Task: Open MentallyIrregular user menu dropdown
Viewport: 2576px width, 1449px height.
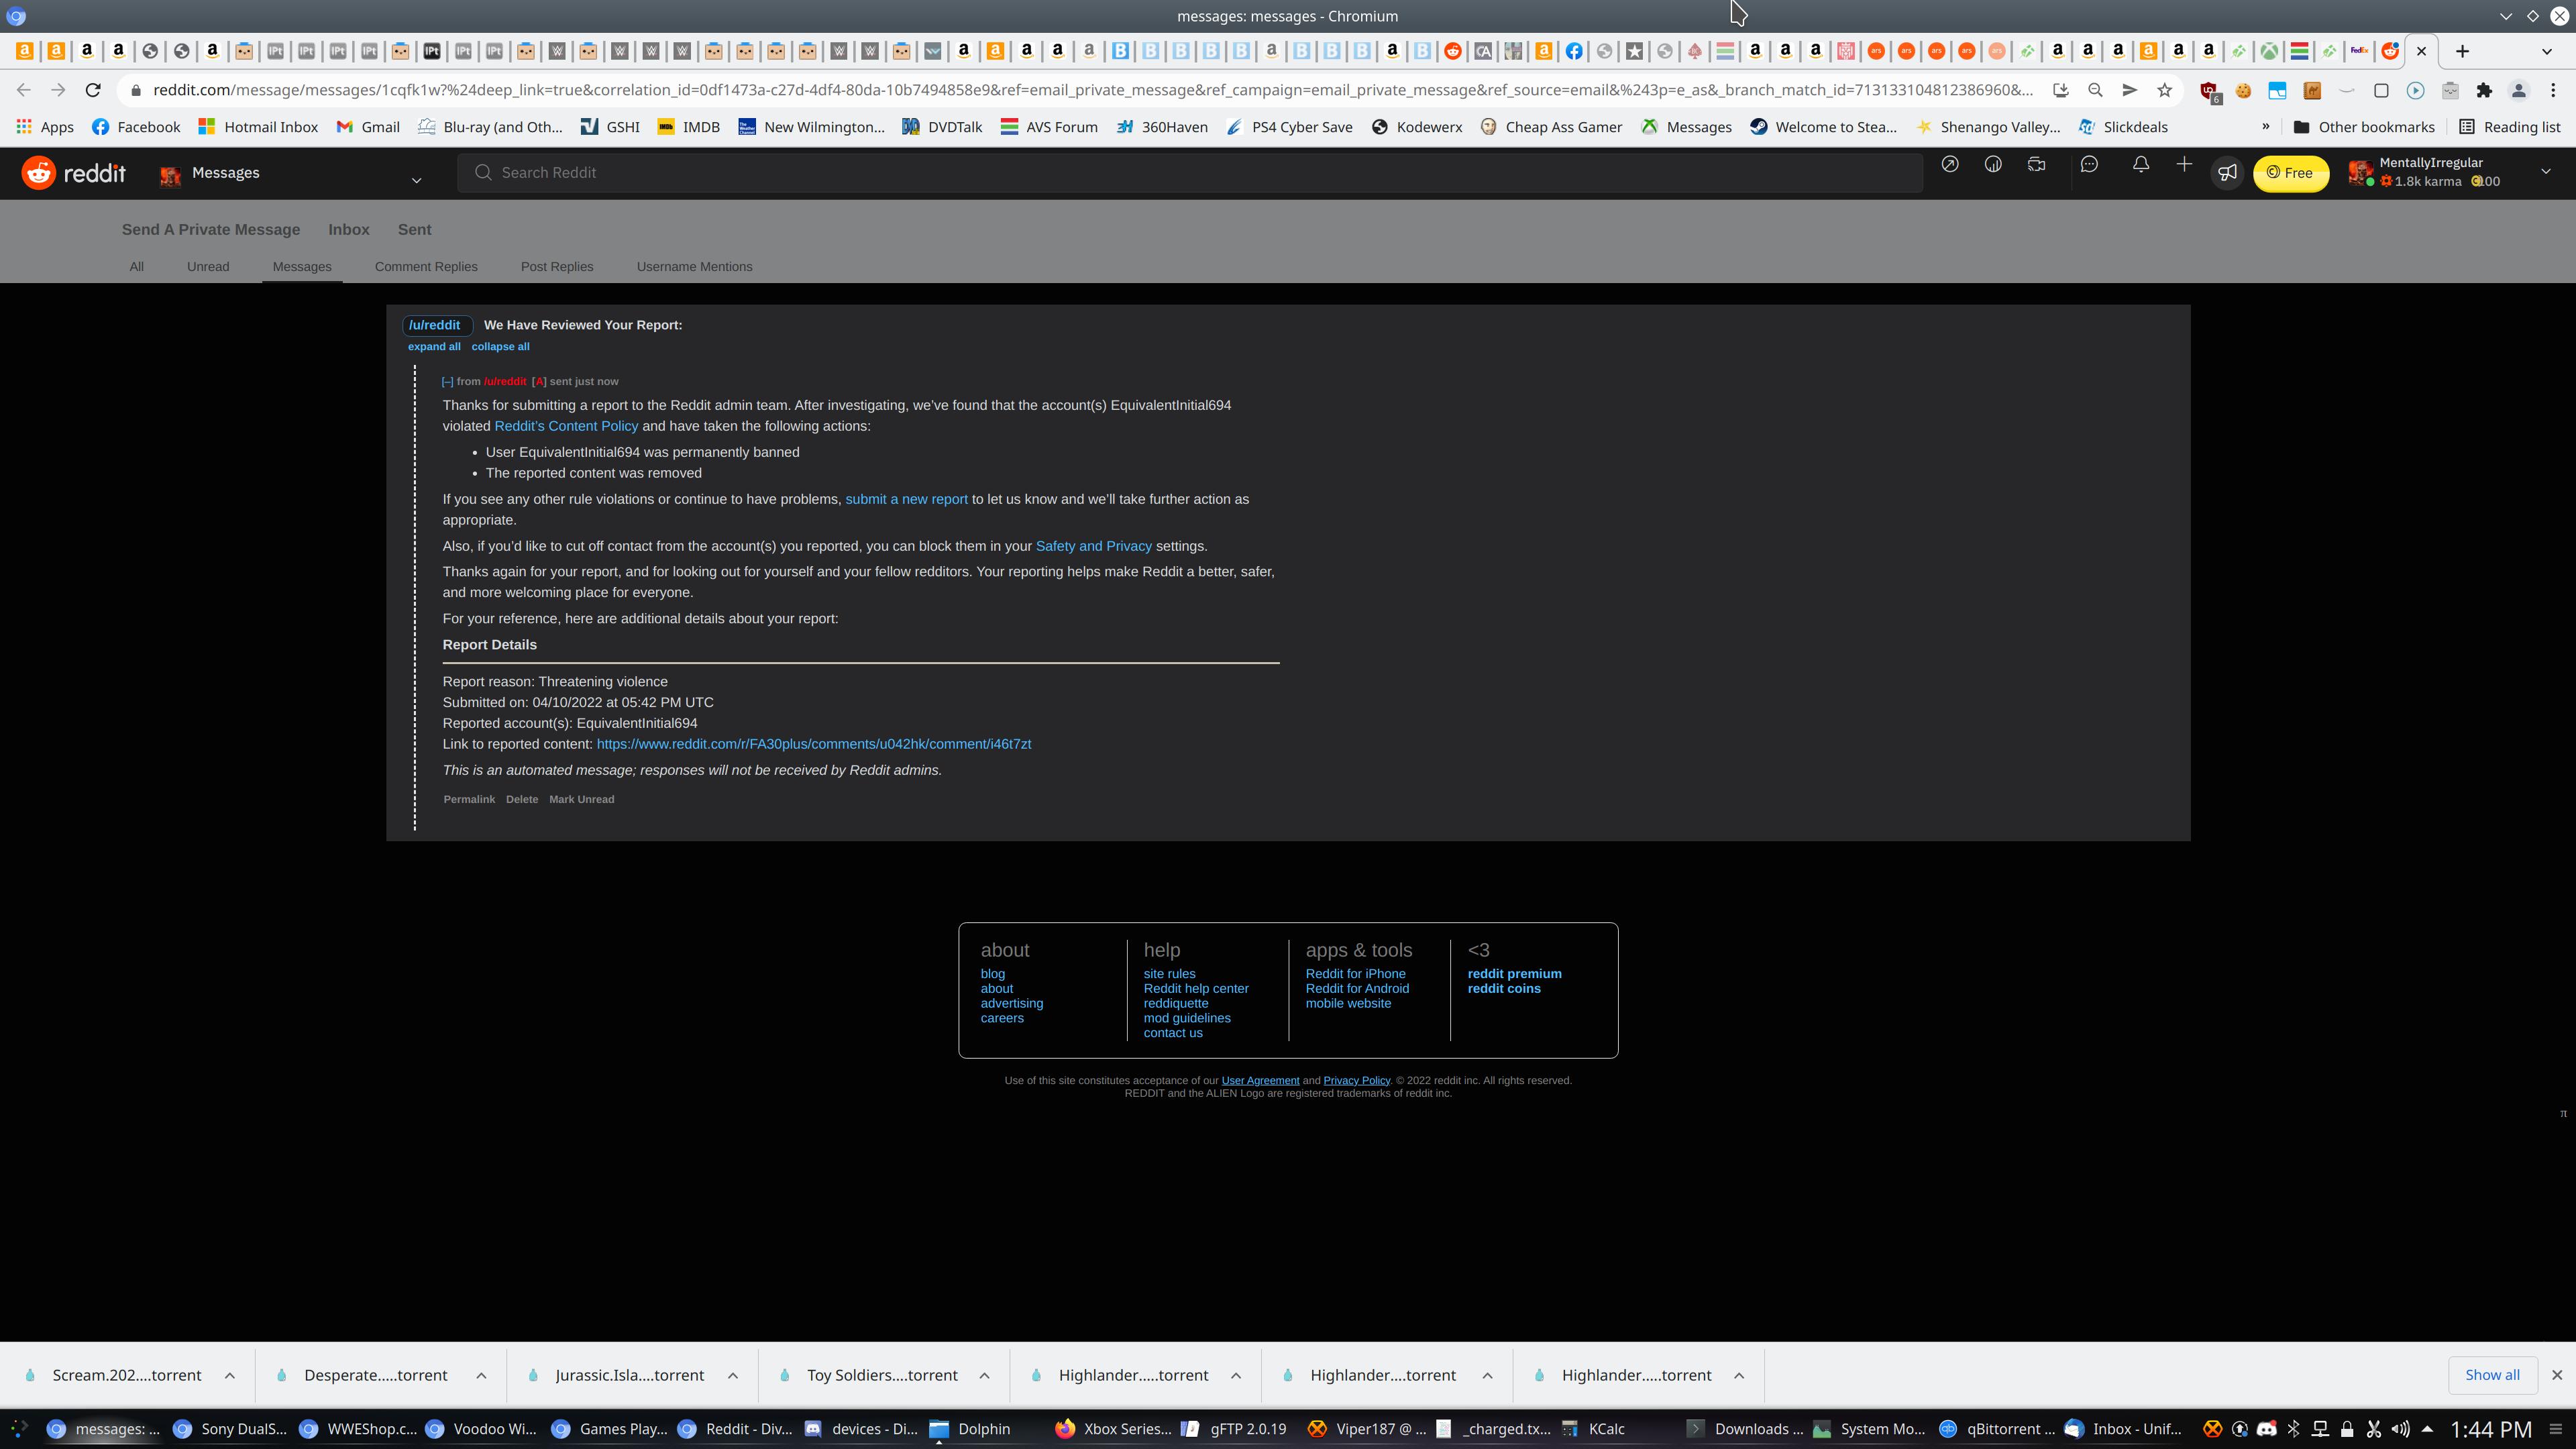Action: 2545,172
